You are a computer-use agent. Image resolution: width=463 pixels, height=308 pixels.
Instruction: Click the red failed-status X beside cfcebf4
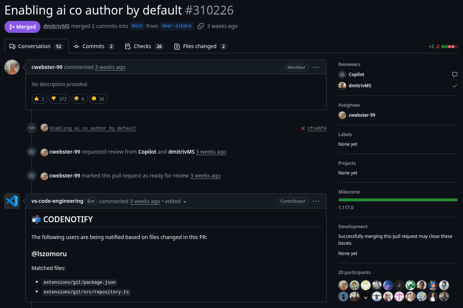[x=303, y=128]
